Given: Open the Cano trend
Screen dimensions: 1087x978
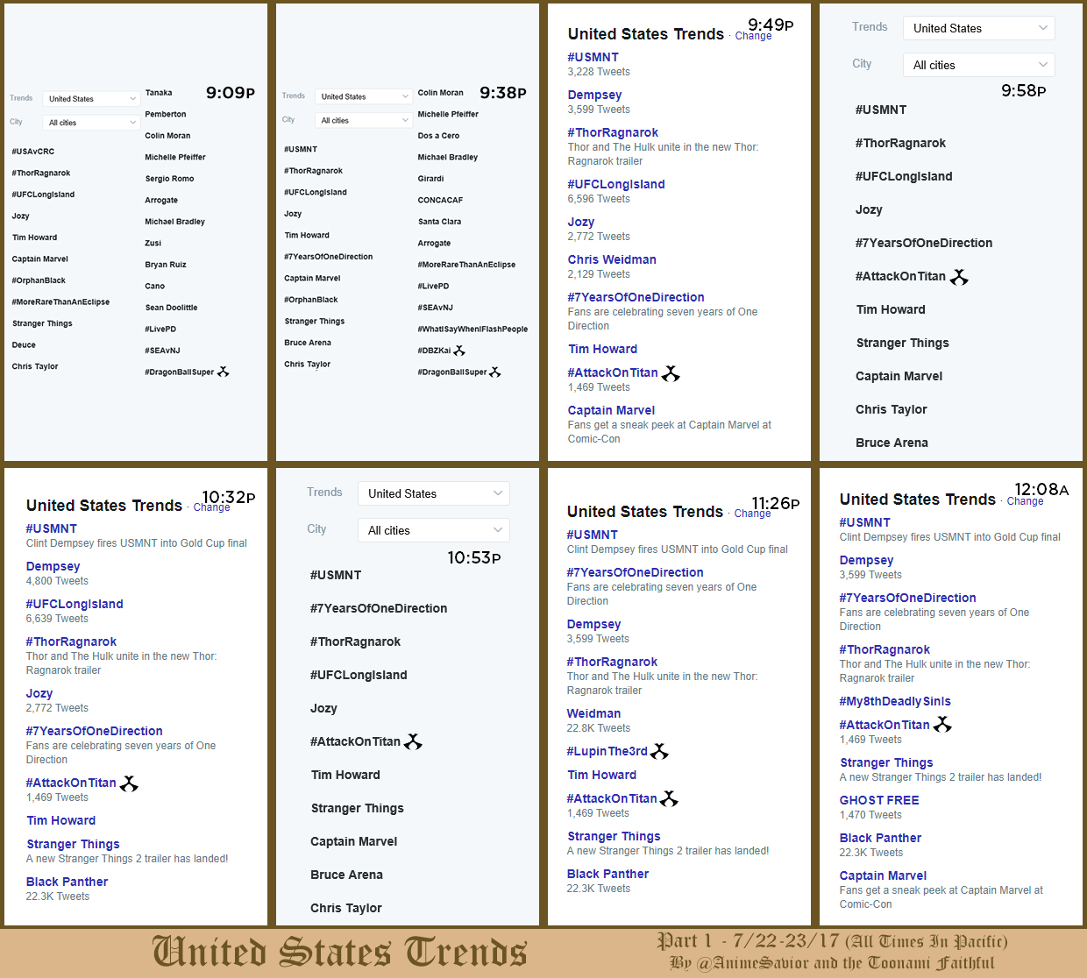Looking at the screenshot, I should (x=155, y=286).
